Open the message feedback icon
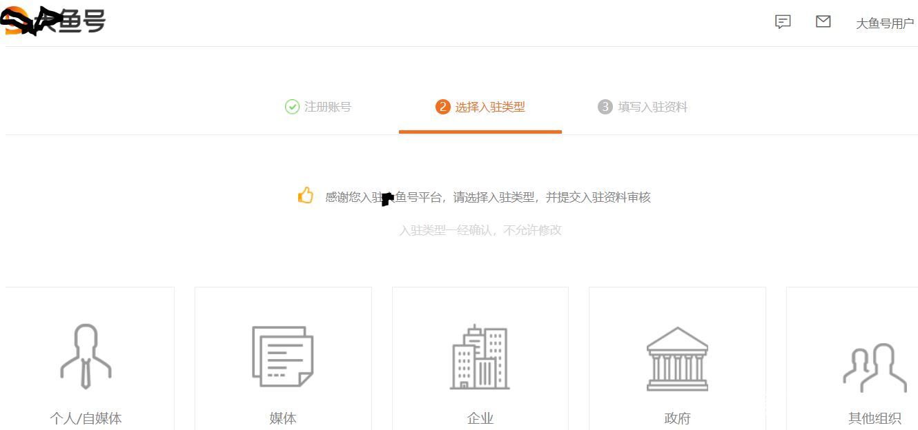The height and width of the screenshot is (430, 918). (782, 21)
